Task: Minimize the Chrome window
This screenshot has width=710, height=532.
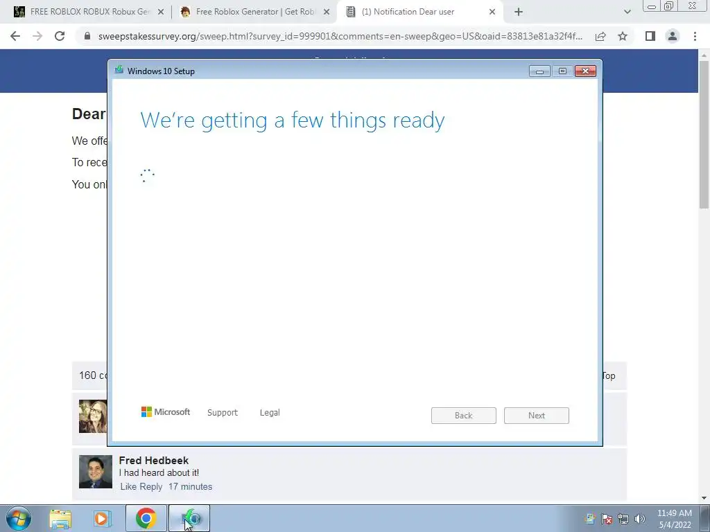Action: [652, 6]
